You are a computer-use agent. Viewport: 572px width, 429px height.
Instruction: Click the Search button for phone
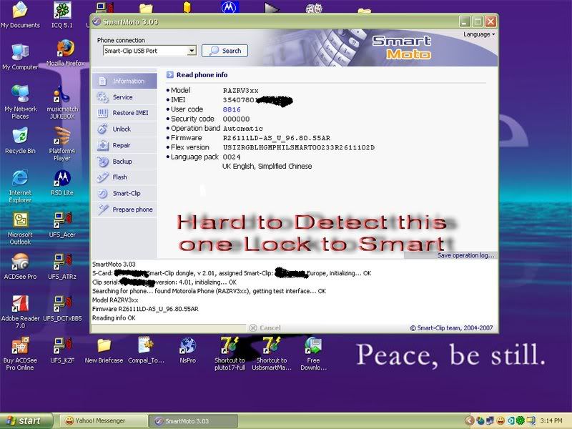click(x=225, y=51)
